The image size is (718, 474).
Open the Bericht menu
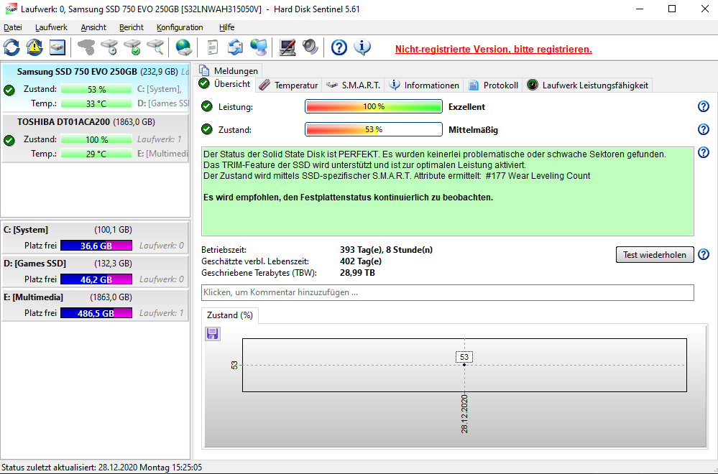[x=132, y=27]
